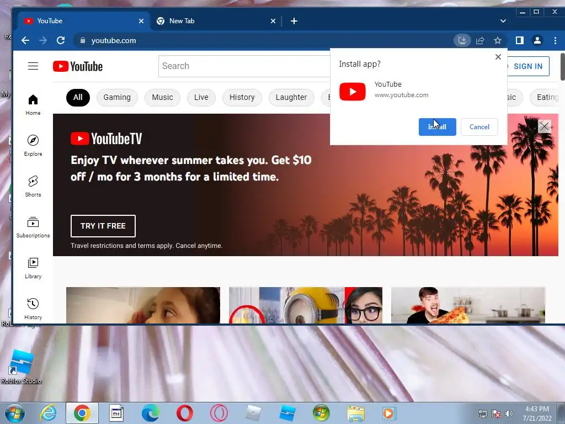Launch Microsoft Edge from taskbar
The width and height of the screenshot is (565, 424).
click(150, 413)
